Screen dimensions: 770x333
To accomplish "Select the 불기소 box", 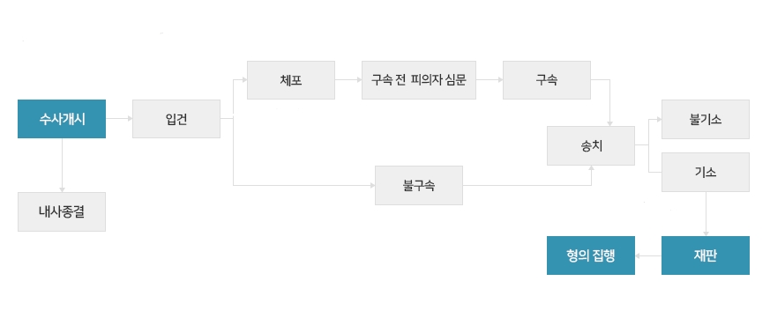I will point(706,119).
